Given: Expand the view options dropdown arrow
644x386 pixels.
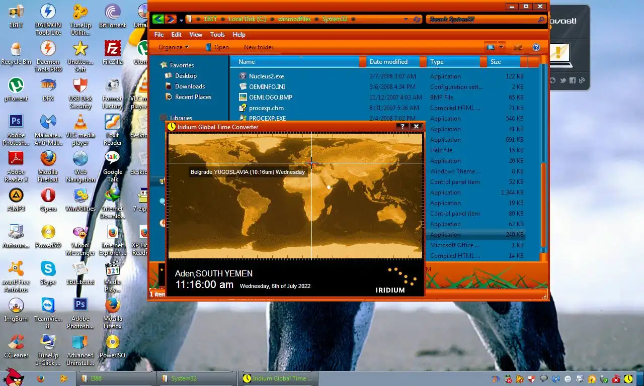Looking at the screenshot, I should point(501,47).
